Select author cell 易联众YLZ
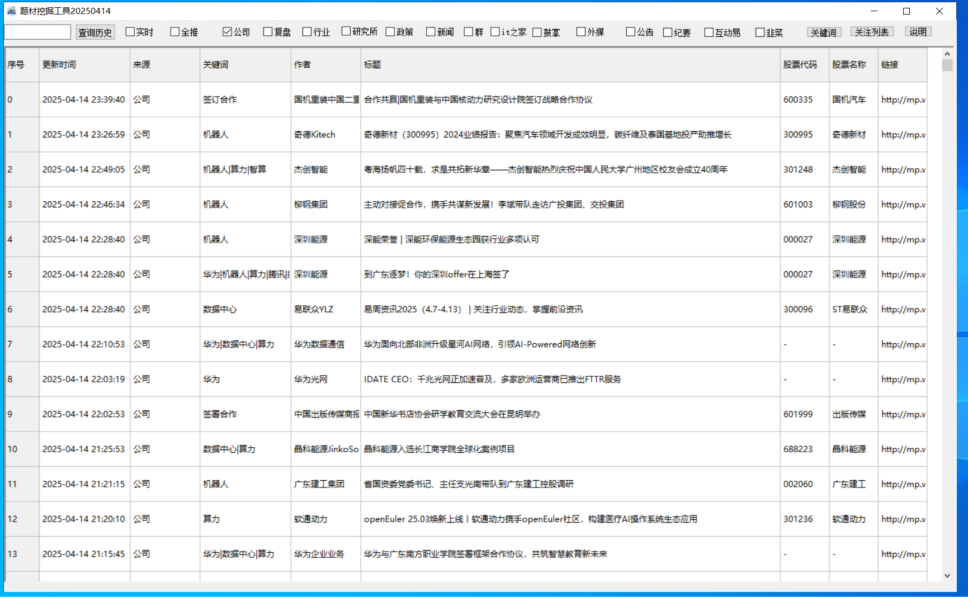Image resolution: width=968 pixels, height=597 pixels. [x=326, y=309]
